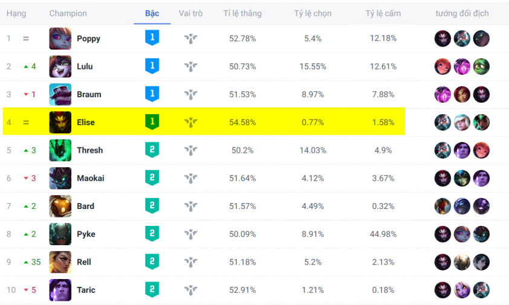Screen dimensions: 509x305
Task: Click second counter champion in Elise row
Action: pyautogui.click(x=462, y=123)
